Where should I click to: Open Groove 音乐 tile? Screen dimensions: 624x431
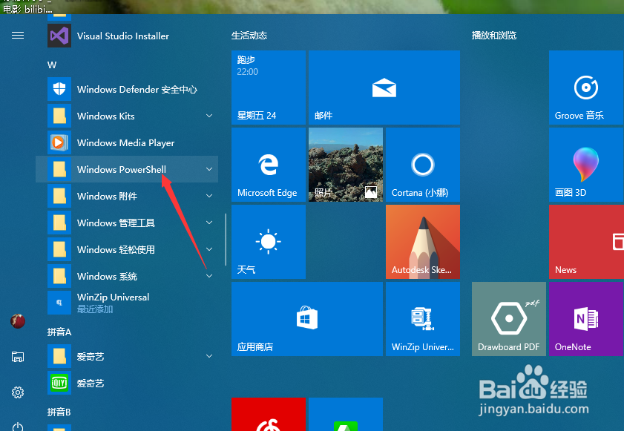pos(586,88)
